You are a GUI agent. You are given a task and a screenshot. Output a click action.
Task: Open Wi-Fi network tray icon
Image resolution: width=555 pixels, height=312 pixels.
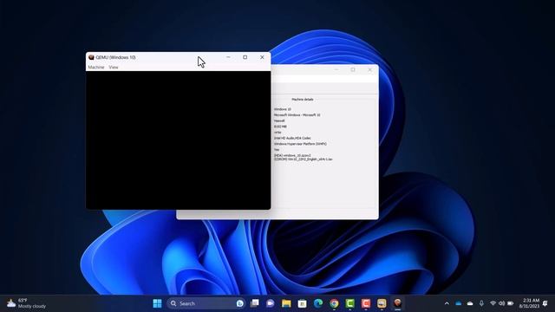tap(493, 303)
